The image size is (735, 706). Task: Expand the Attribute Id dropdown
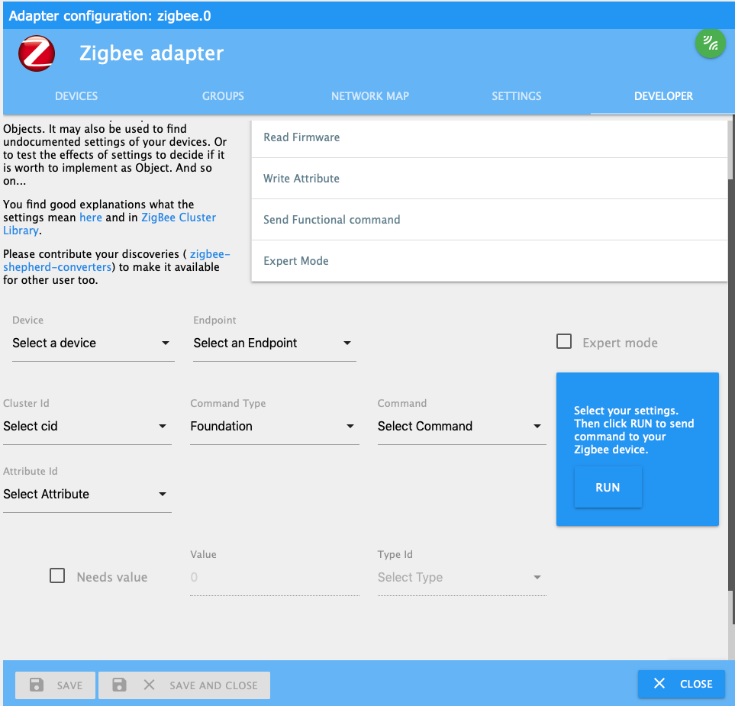tap(87, 494)
